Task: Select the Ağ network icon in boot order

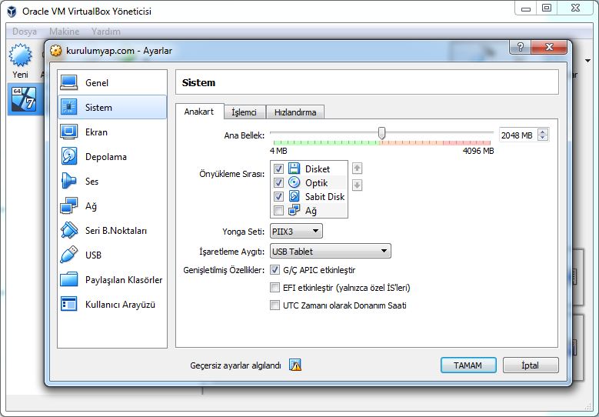Action: 294,210
